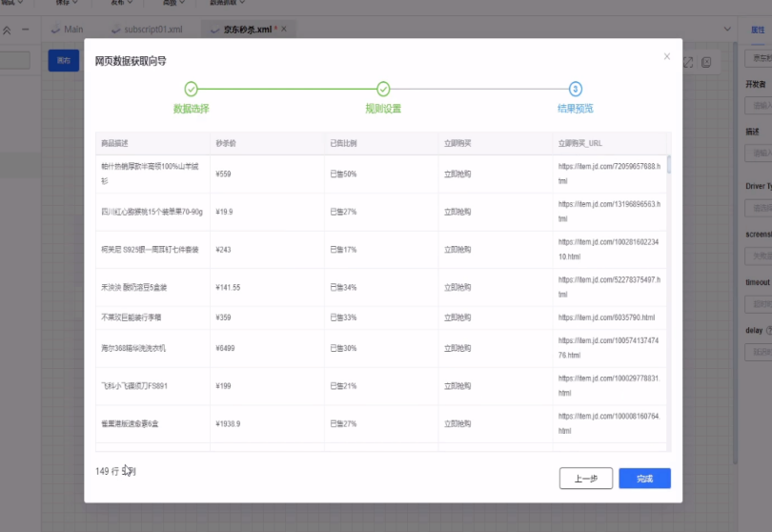The width and height of the screenshot is (772, 532).
Task: Click the 立即购买_URL column header
Action: pos(610,143)
